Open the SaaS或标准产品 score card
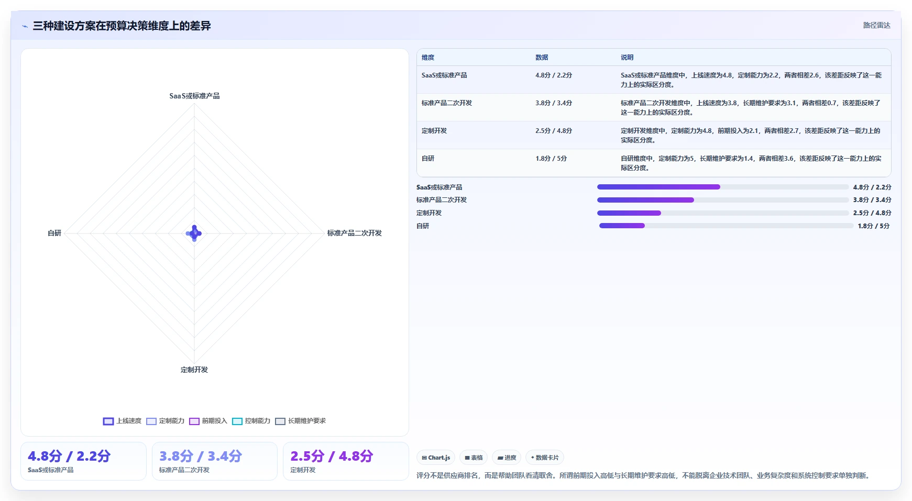912x501 pixels. 83,461
